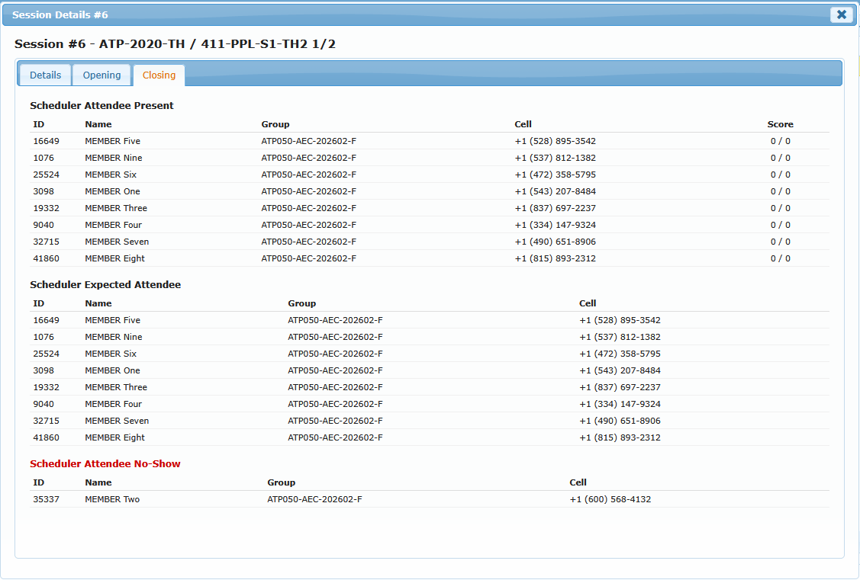
Task: Click the Session #6 title heading
Action: tap(175, 44)
